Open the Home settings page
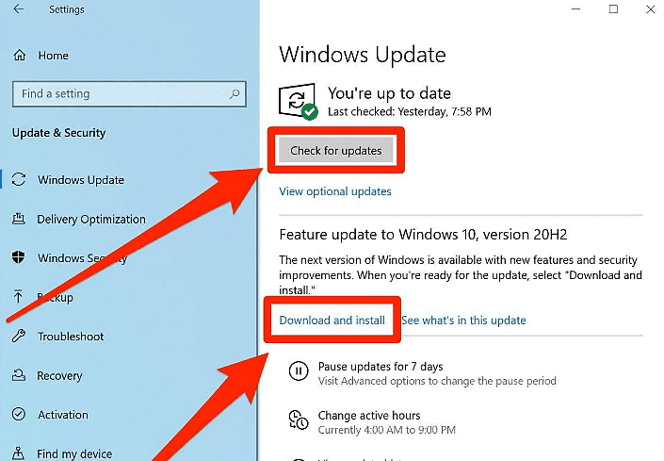664x461 pixels. [54, 56]
